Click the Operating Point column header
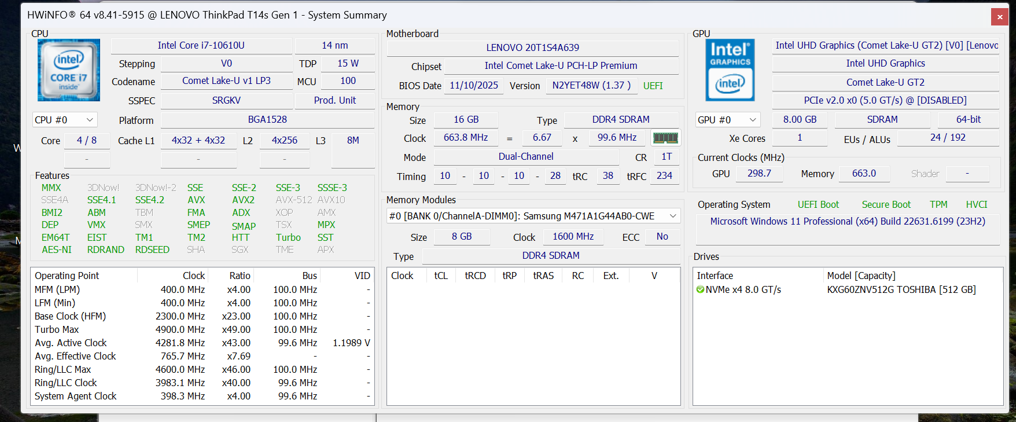 (67, 276)
